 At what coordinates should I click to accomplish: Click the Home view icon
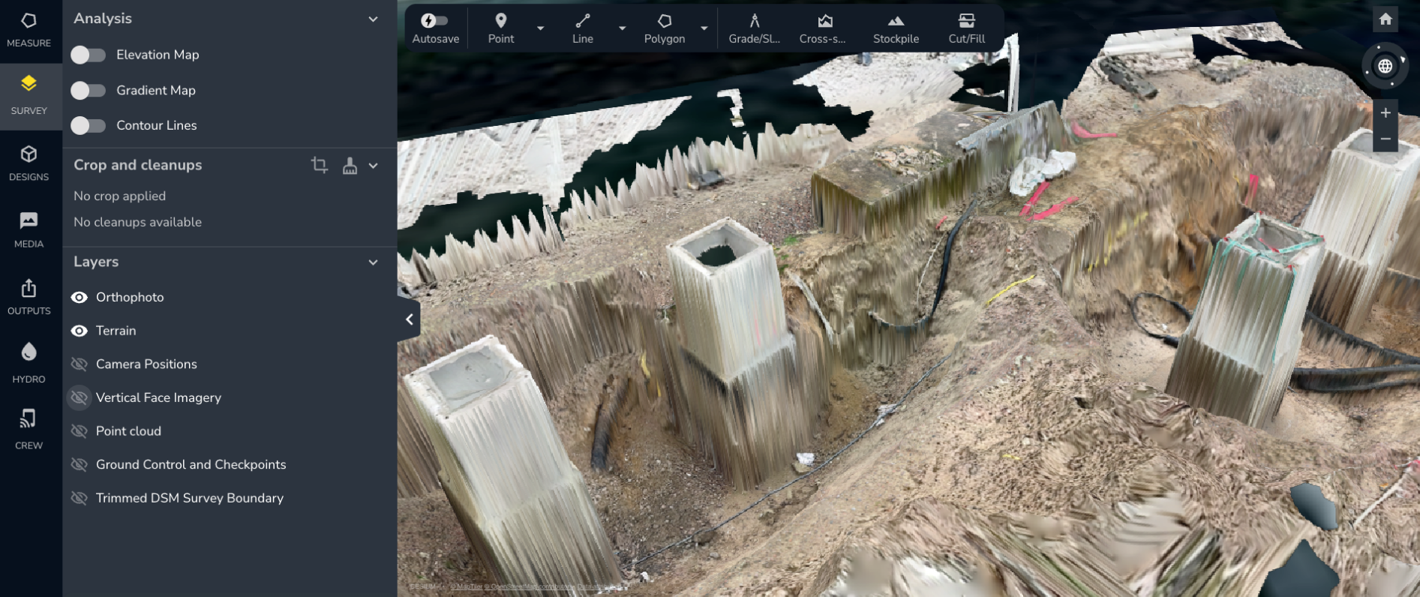pyautogui.click(x=1385, y=19)
